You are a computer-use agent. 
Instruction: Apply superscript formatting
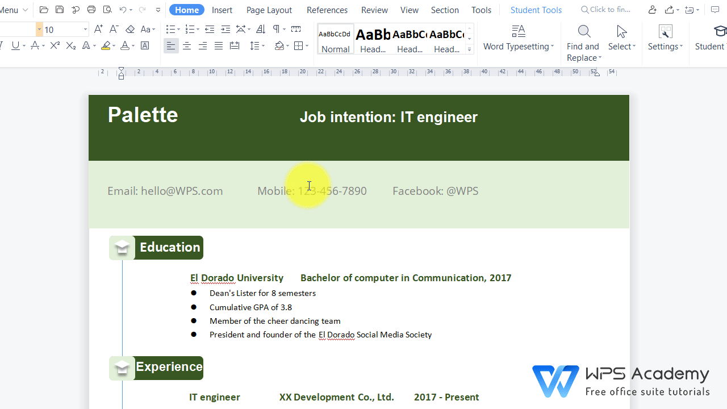[55, 46]
